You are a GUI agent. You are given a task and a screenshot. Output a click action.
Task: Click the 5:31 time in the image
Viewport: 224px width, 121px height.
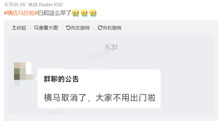111,47
